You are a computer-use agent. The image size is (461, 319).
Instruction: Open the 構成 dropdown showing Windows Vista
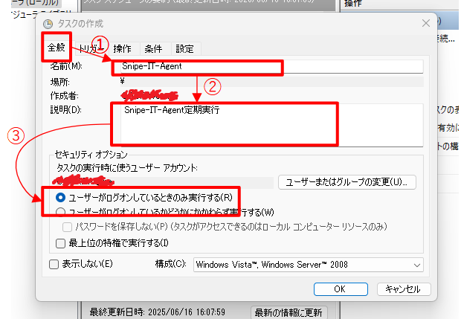click(309, 265)
